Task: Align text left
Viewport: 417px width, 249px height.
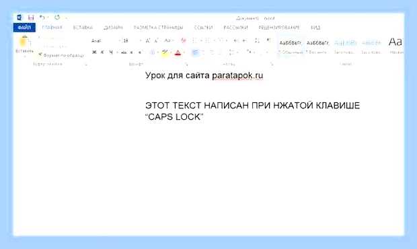Action: tap(195, 52)
